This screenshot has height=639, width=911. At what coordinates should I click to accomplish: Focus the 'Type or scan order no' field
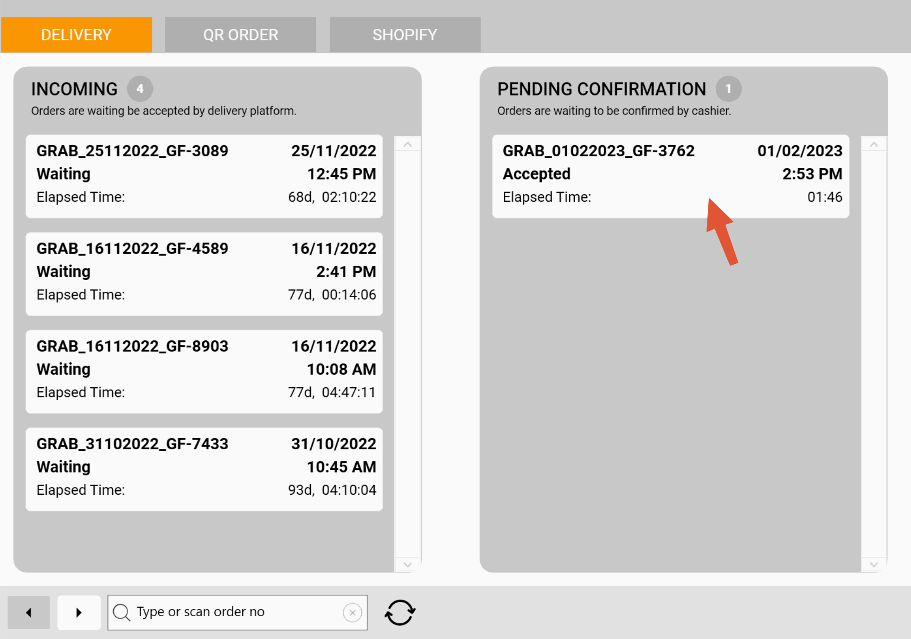pos(237,613)
